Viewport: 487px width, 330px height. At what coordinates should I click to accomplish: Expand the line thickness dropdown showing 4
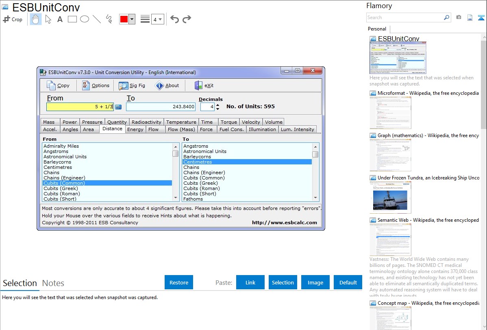tap(157, 19)
